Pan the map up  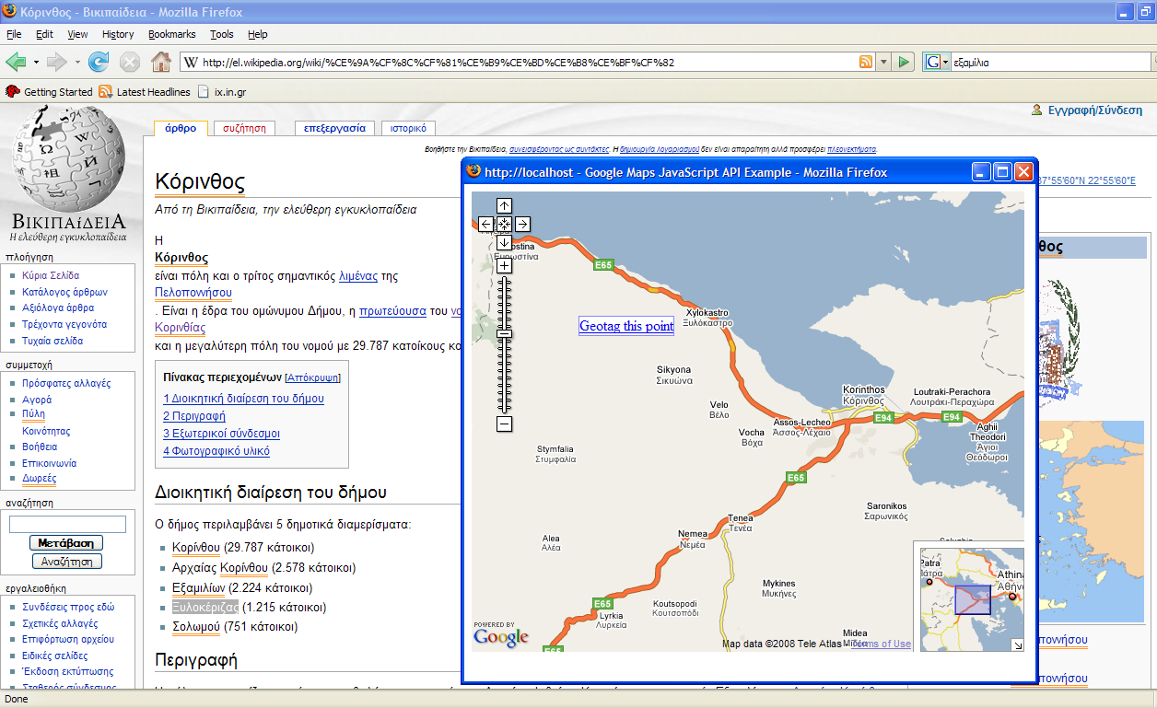[504, 205]
